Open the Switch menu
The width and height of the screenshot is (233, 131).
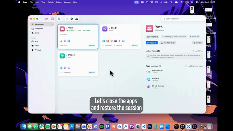point(51,2)
